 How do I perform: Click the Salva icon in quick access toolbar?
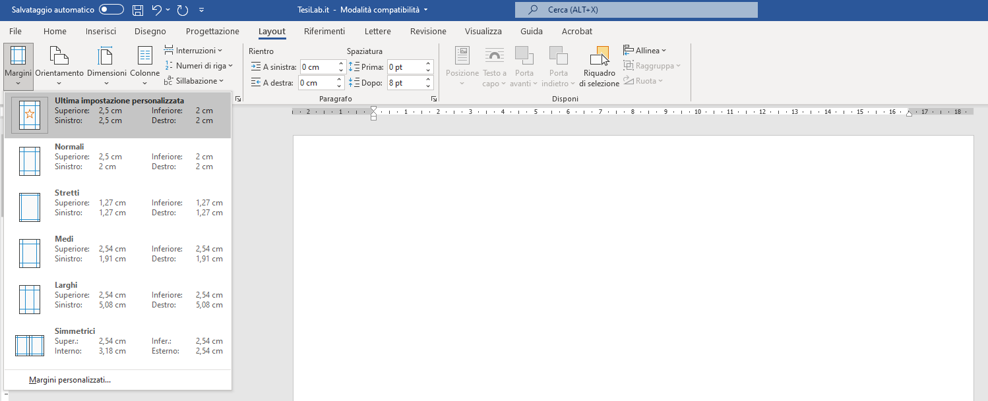137,9
